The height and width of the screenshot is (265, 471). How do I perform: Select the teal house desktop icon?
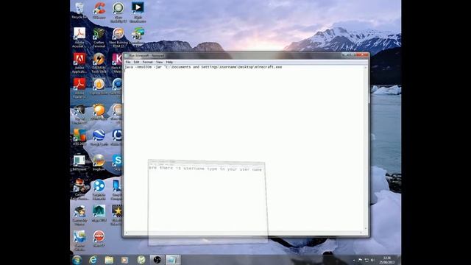tap(99, 213)
